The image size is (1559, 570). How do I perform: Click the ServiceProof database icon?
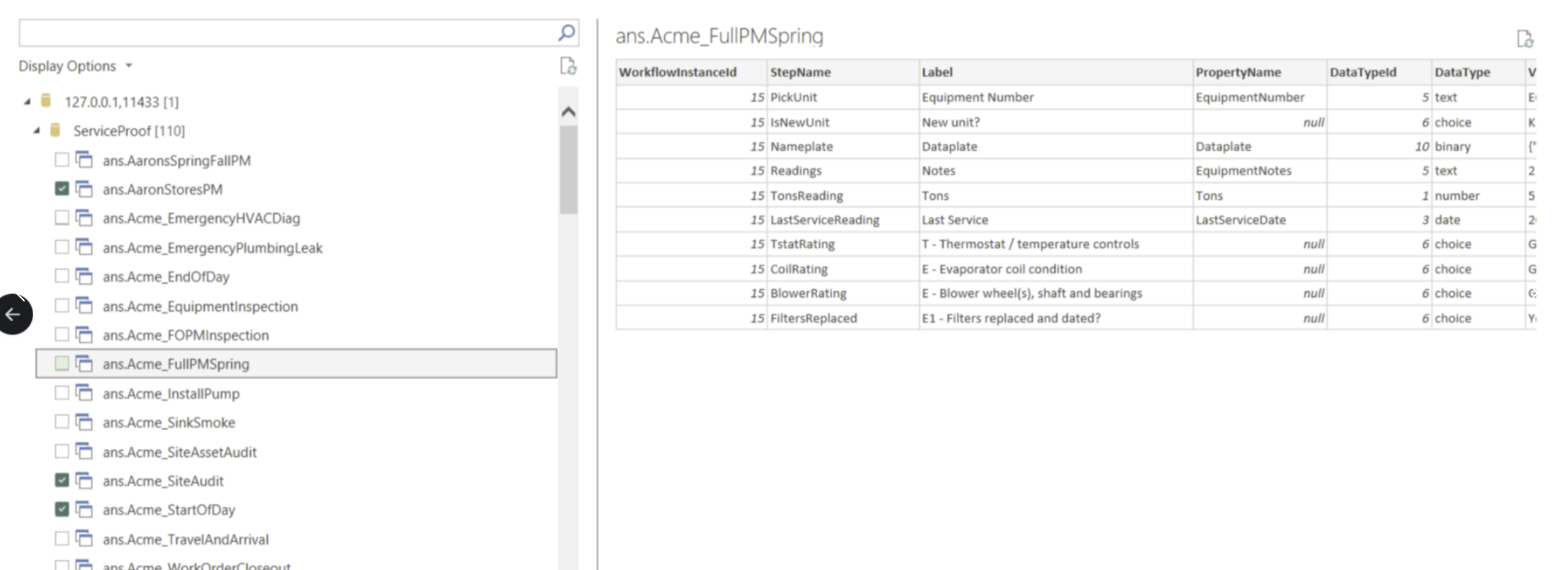tap(55, 130)
